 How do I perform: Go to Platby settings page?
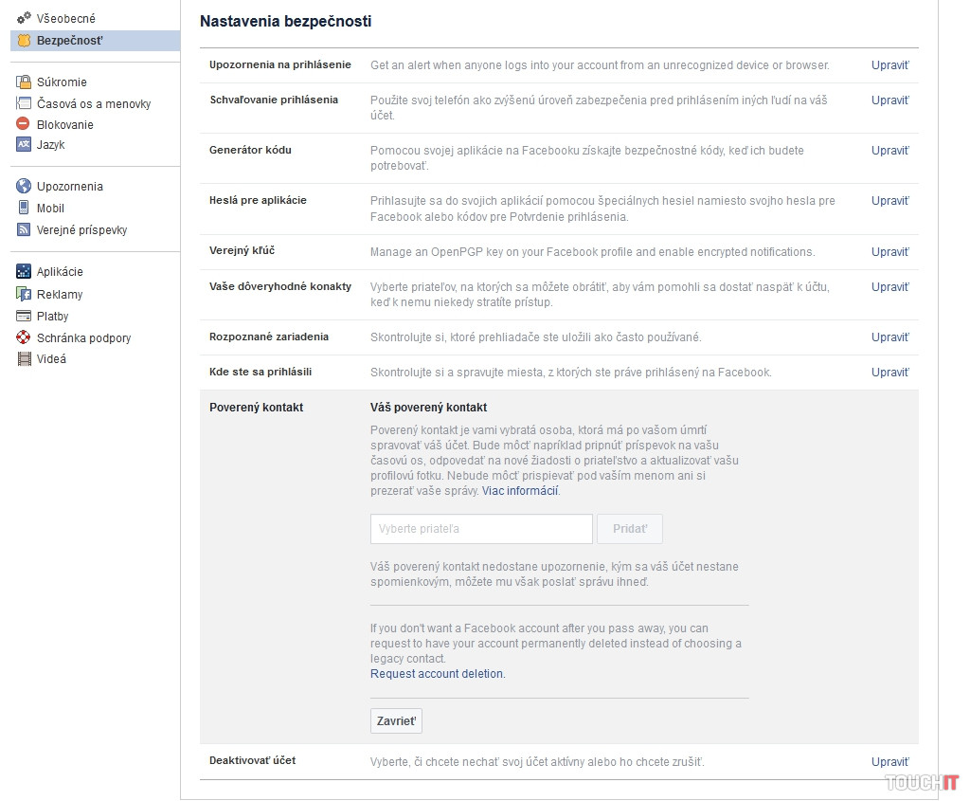[52, 317]
